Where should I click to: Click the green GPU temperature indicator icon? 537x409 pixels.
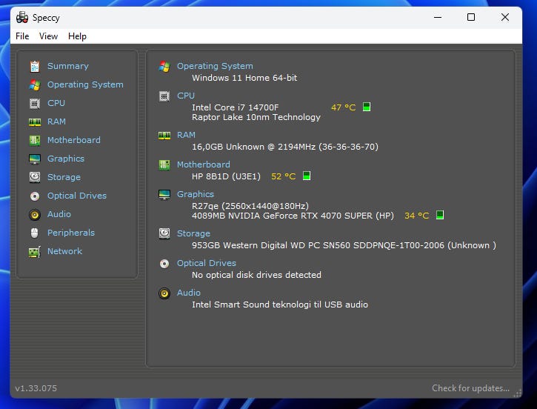coord(440,215)
